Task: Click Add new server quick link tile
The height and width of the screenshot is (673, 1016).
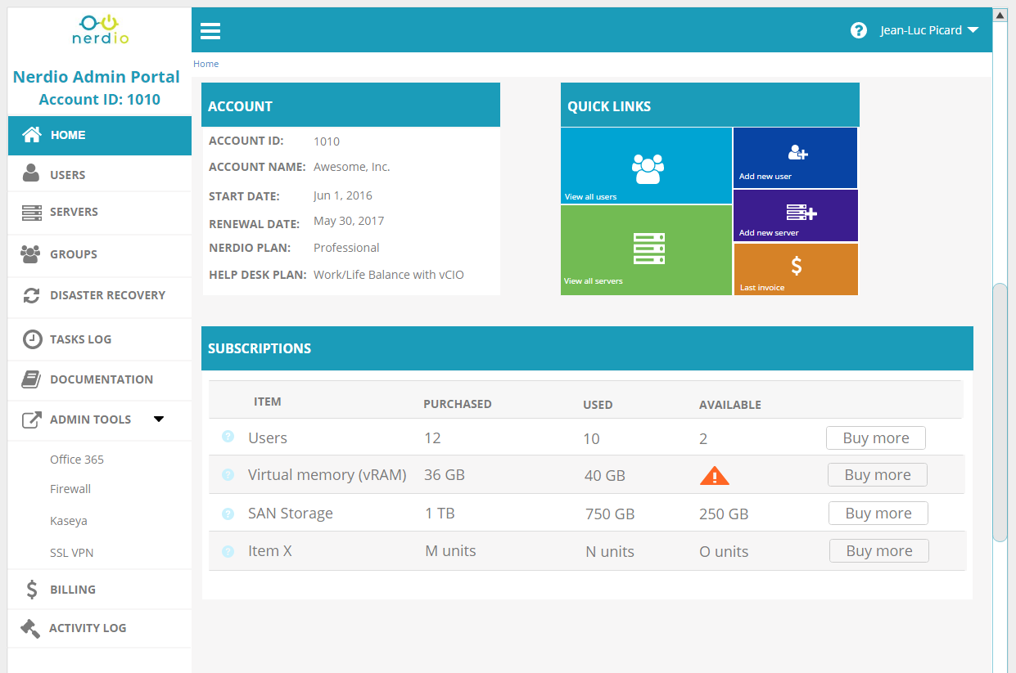Action: click(x=796, y=216)
